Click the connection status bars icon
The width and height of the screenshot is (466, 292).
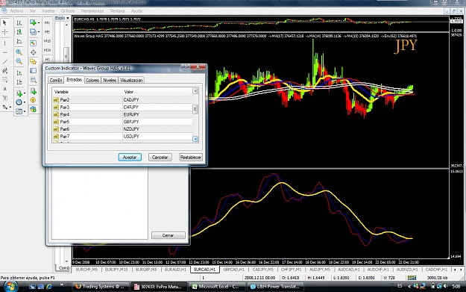click(412, 278)
